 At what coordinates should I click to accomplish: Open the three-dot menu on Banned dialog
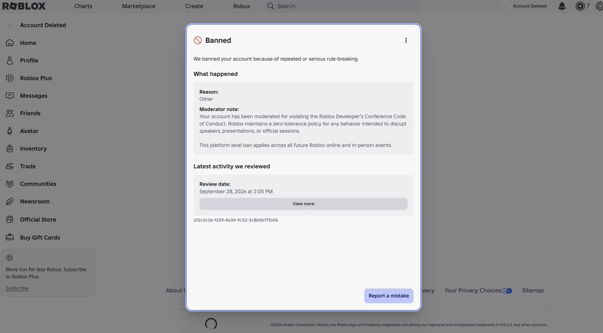[406, 40]
